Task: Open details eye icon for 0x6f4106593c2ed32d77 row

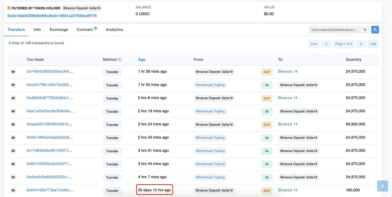Action: [13, 164]
